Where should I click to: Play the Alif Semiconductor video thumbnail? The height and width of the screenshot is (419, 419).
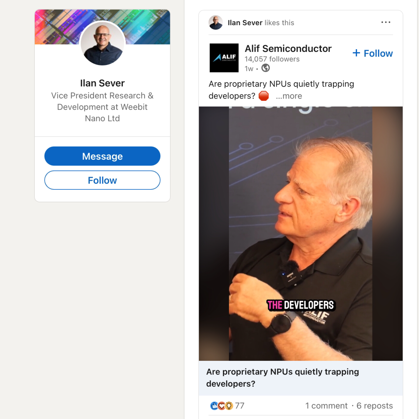coord(300,233)
